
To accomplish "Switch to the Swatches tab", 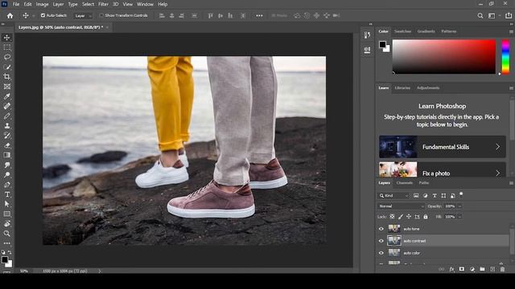I will coord(402,31).
